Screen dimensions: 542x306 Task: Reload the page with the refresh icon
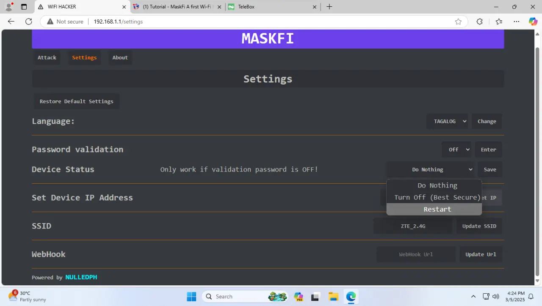pos(29,22)
